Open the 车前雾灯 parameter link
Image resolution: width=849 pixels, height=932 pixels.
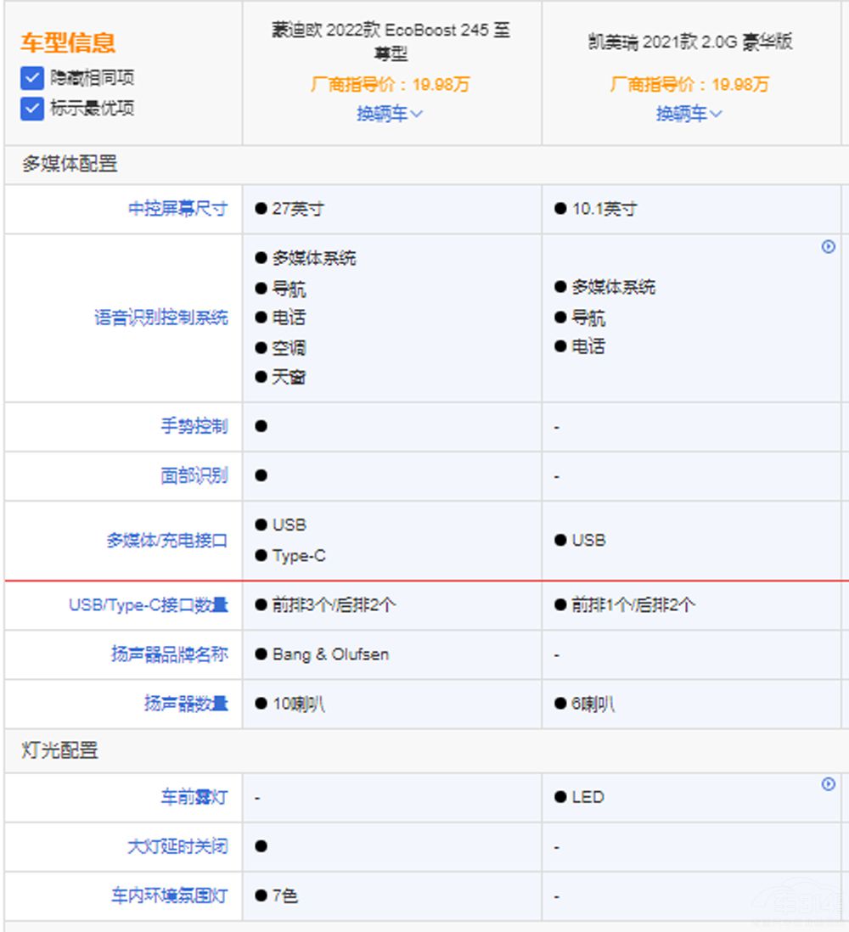194,797
